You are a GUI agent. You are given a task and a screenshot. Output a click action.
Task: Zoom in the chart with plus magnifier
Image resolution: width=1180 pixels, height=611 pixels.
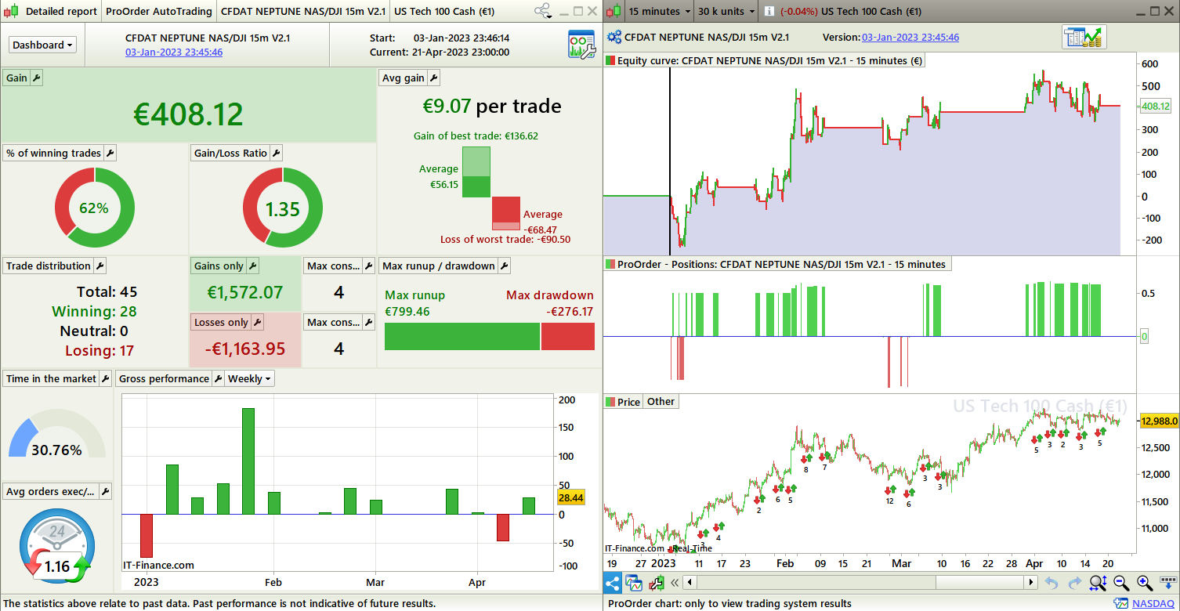1145,582
